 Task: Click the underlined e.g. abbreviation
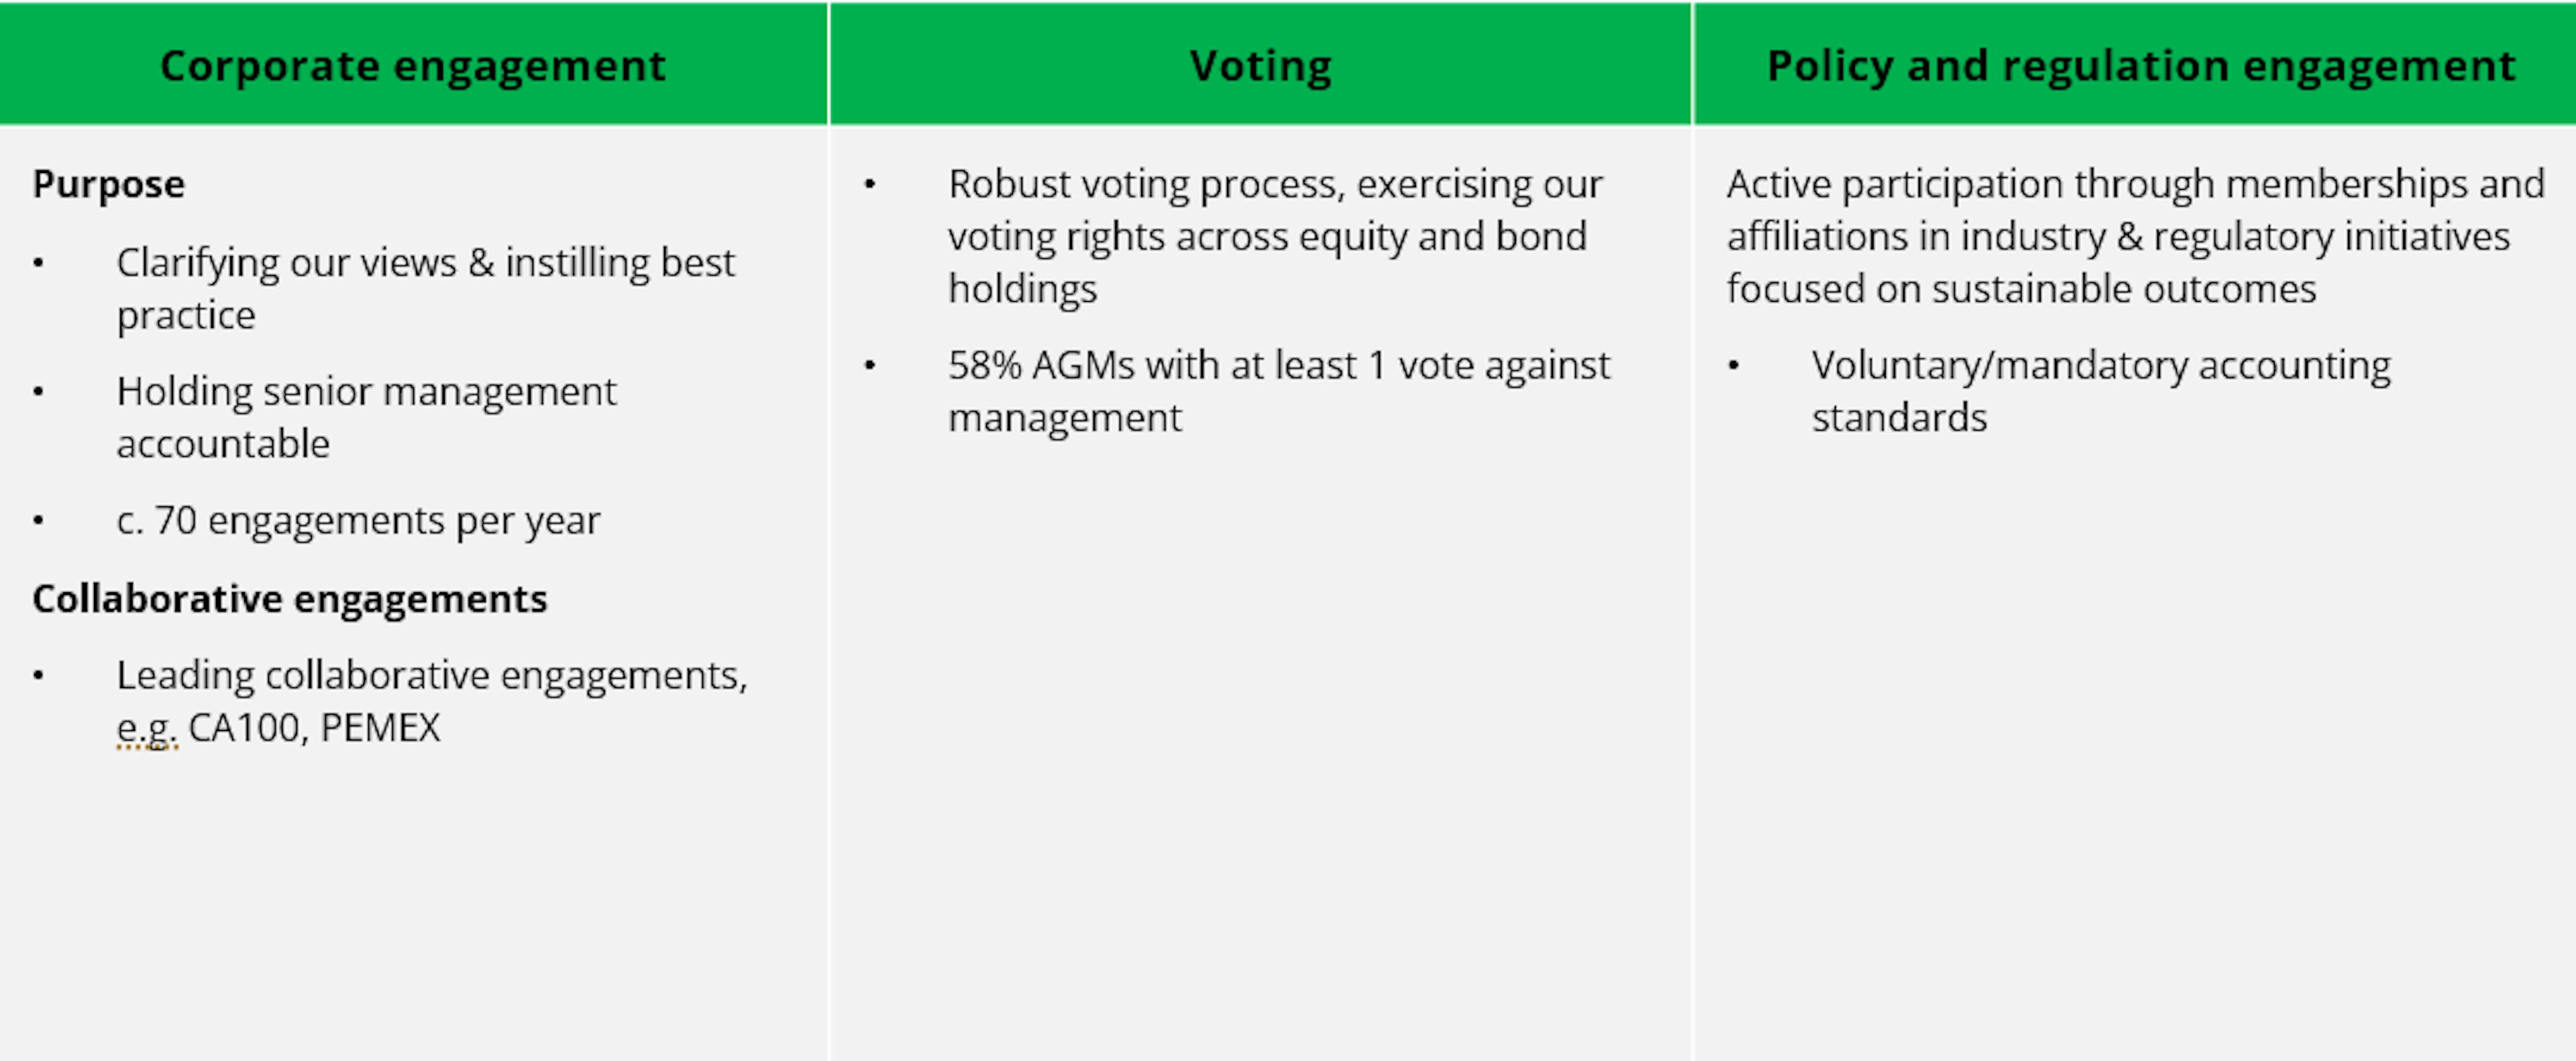[146, 729]
